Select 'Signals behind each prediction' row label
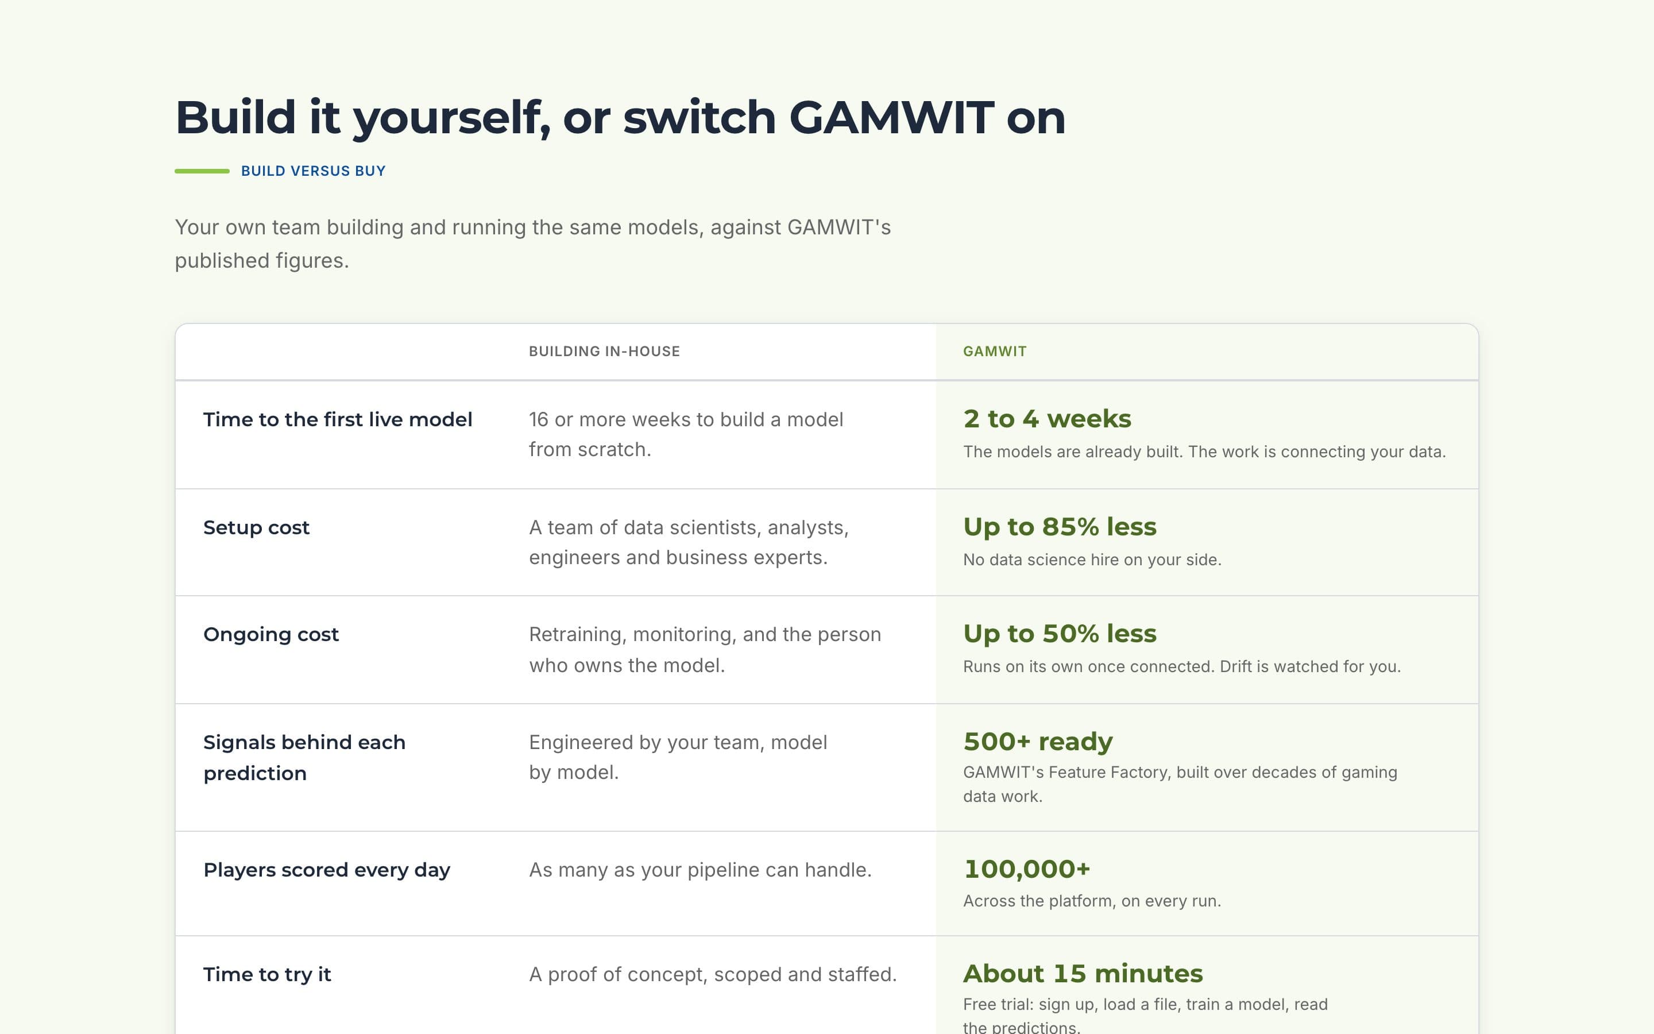This screenshot has width=1654, height=1034. pos(304,758)
